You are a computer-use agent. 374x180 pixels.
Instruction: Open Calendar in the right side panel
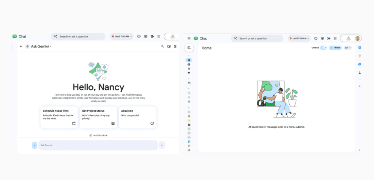click(360, 48)
